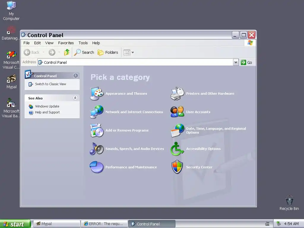Click the keyboard icon in taskbar
The image size is (304, 228).
267,224
